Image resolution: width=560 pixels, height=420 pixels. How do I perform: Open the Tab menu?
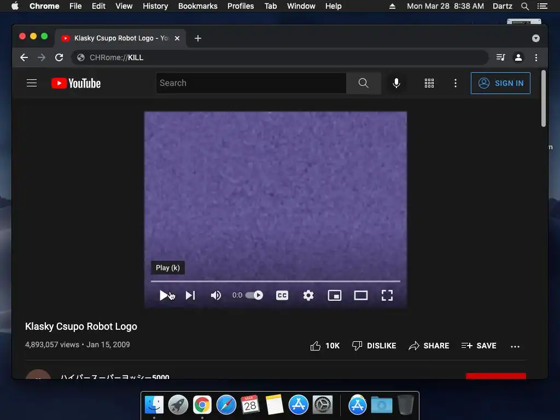click(271, 6)
